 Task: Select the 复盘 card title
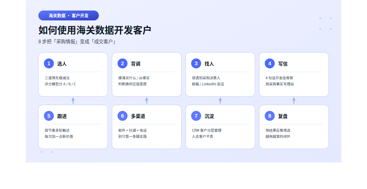(283, 116)
